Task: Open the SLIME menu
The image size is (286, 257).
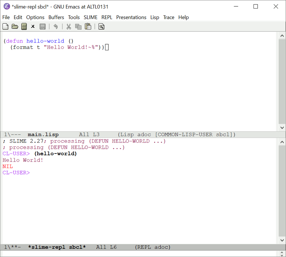Action: tap(90, 17)
